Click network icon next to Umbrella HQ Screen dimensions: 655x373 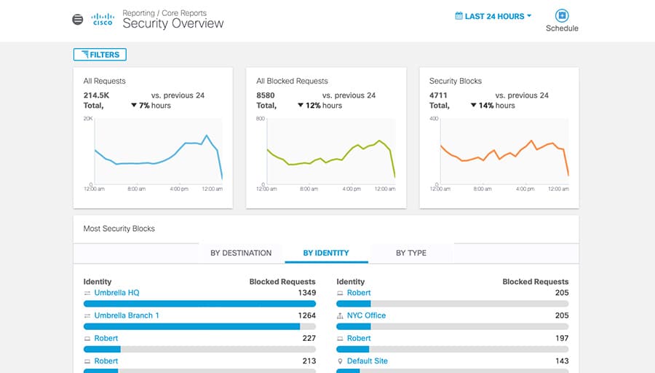[x=87, y=293]
